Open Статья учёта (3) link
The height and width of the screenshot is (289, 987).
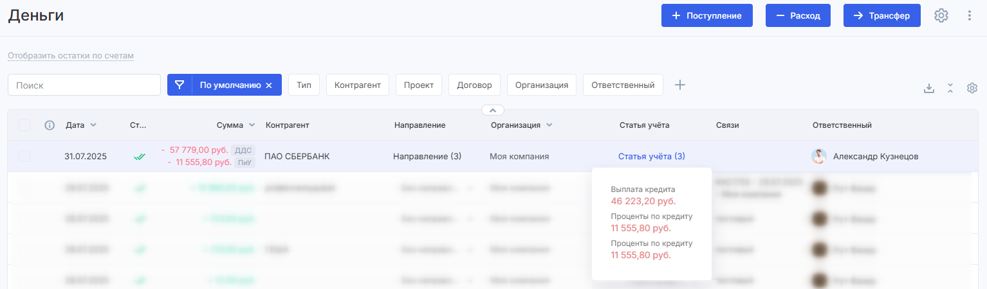click(x=652, y=156)
